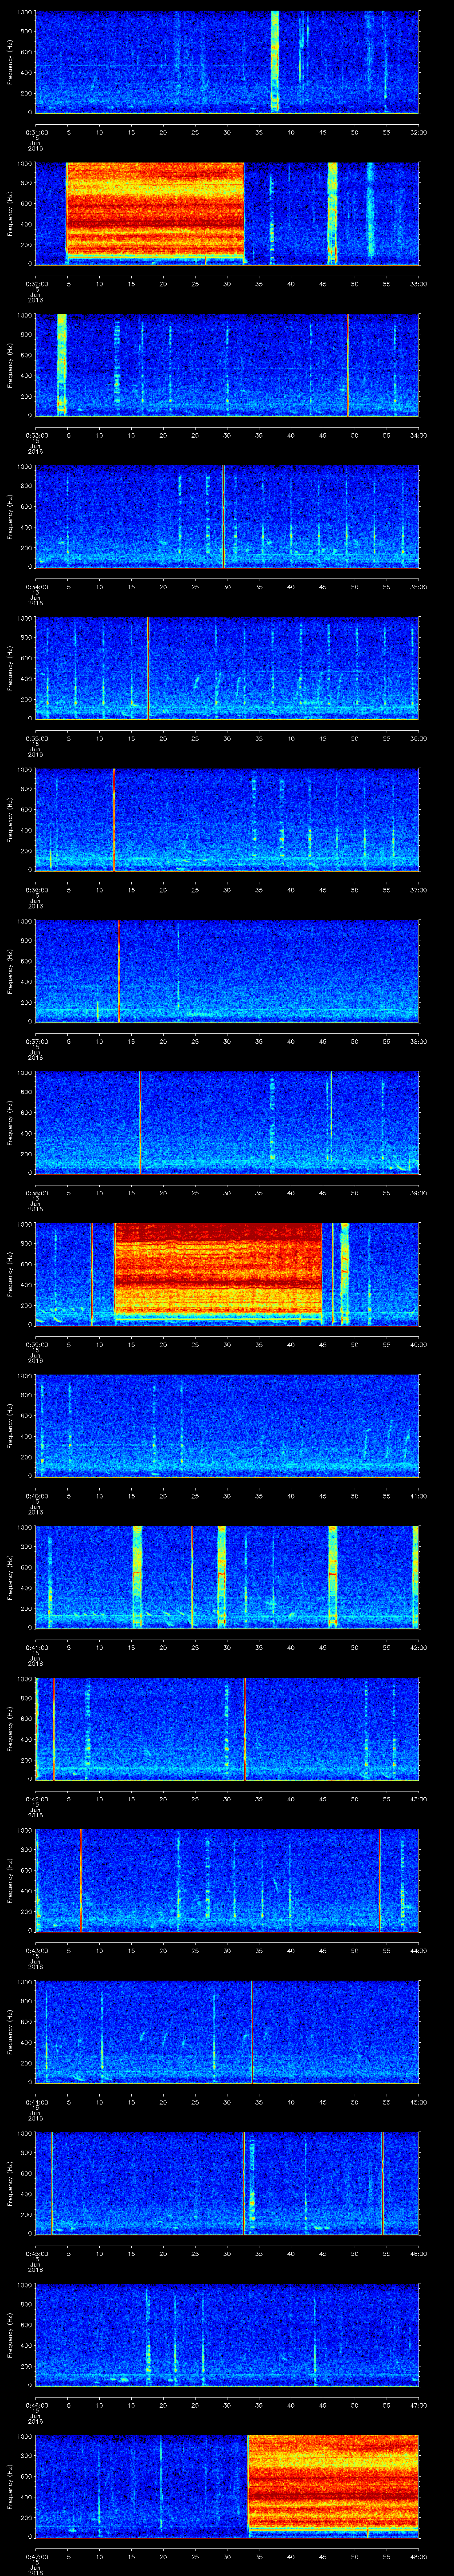Click the 0:33:00 spectrogram panel
454x2576 pixels.
tap(227, 364)
